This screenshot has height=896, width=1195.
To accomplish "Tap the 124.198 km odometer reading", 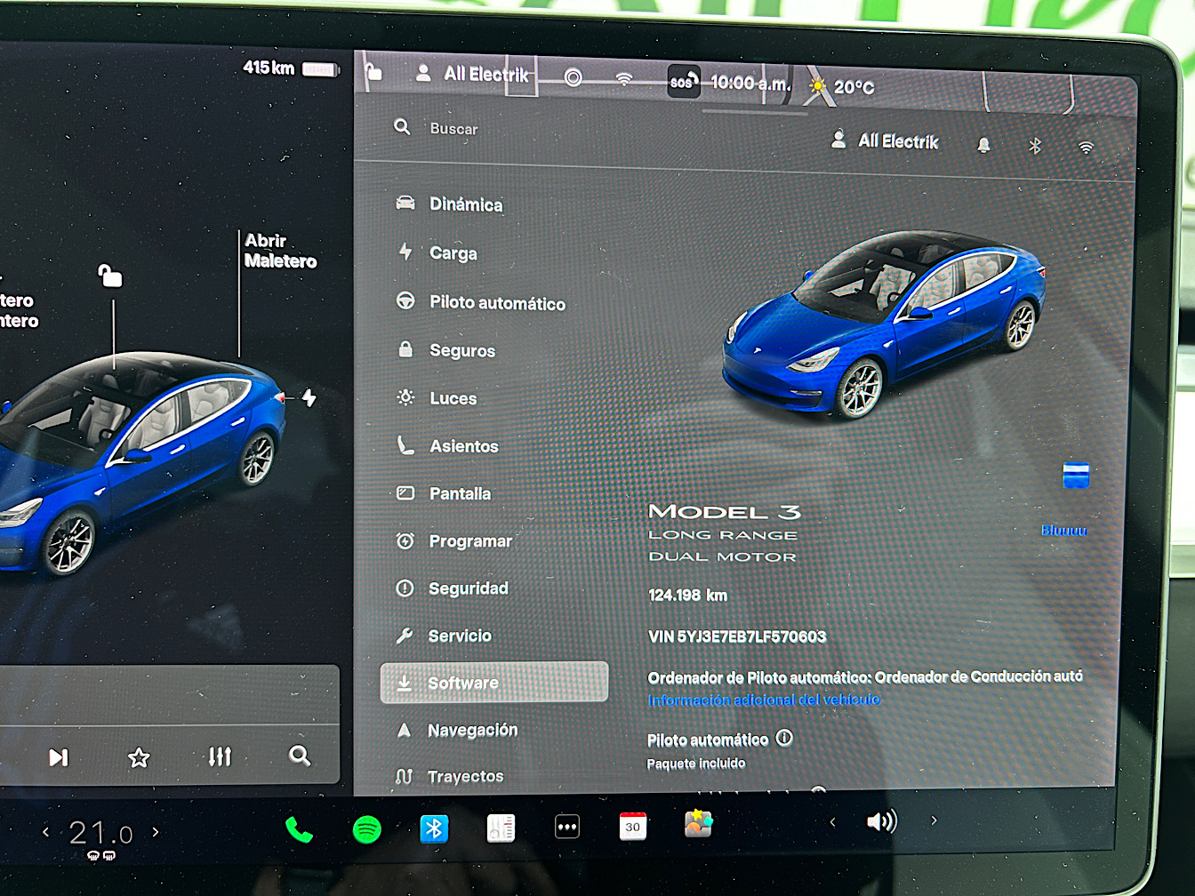I will 687,595.
